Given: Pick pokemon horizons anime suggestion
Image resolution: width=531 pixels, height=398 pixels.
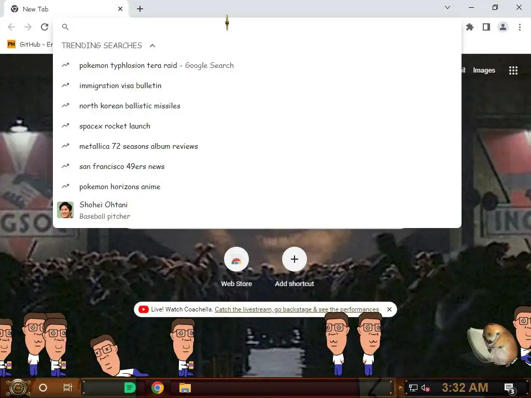Looking at the screenshot, I should click(257, 187).
